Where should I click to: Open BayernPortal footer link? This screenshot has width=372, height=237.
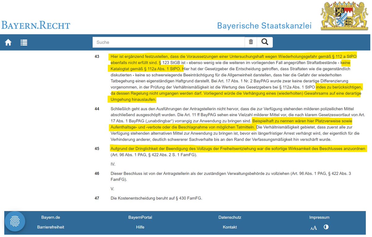point(140,217)
